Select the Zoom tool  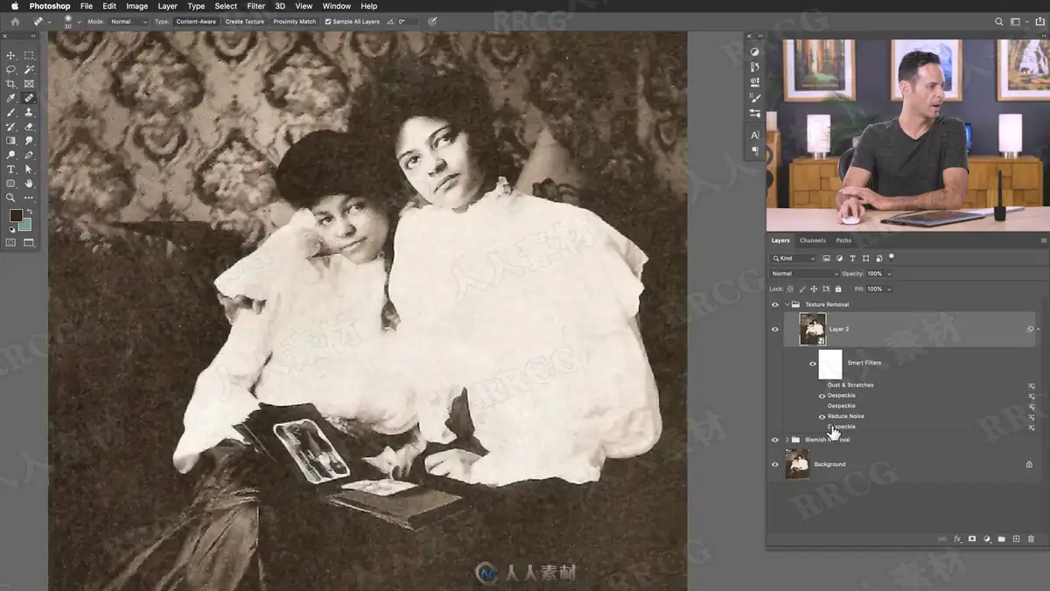pyautogui.click(x=11, y=198)
